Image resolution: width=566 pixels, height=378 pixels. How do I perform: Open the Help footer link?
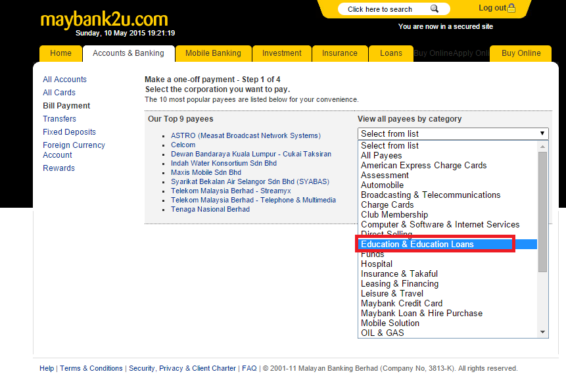click(47, 368)
